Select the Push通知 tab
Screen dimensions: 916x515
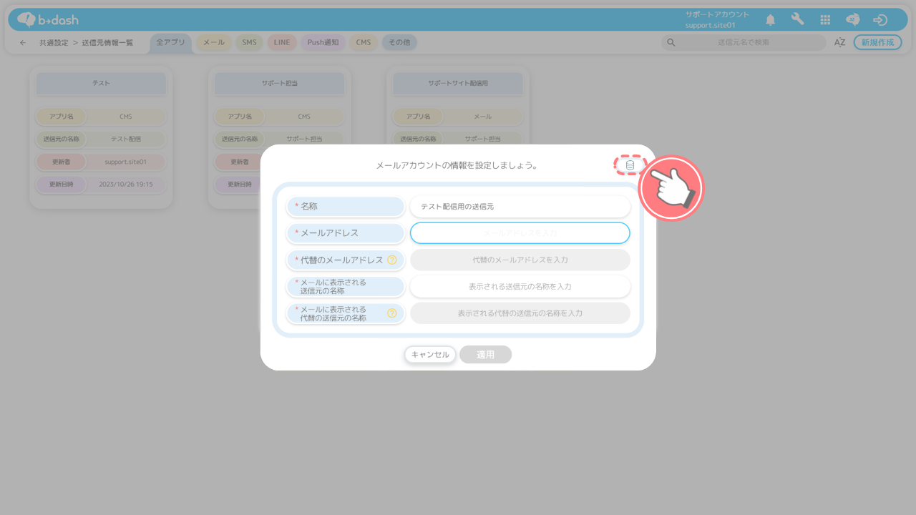pos(323,42)
